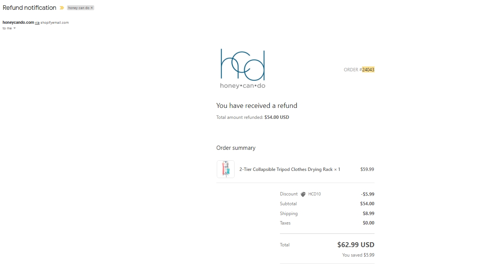Click the HCD10 discount code text
The width and height of the screenshot is (482, 266).
tap(314, 194)
